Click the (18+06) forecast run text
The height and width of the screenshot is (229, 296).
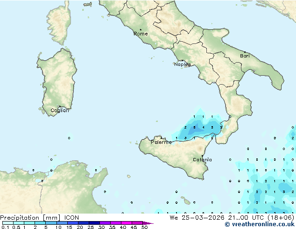(x=281, y=218)
